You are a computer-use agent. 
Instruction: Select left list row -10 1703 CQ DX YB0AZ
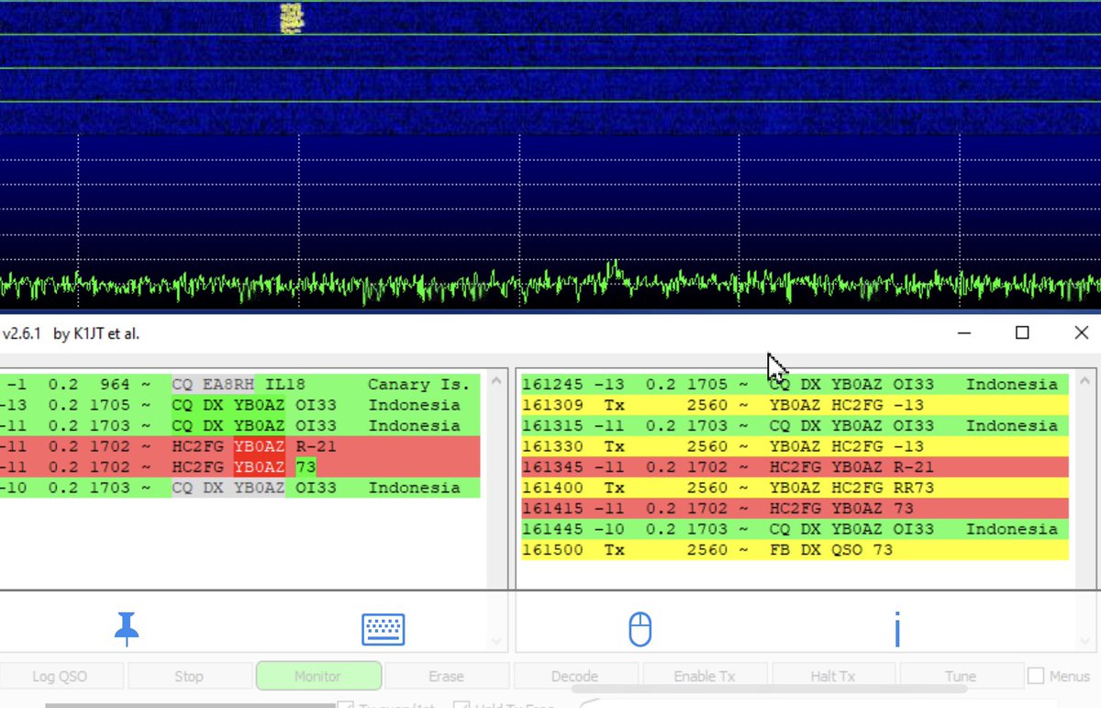click(x=240, y=488)
